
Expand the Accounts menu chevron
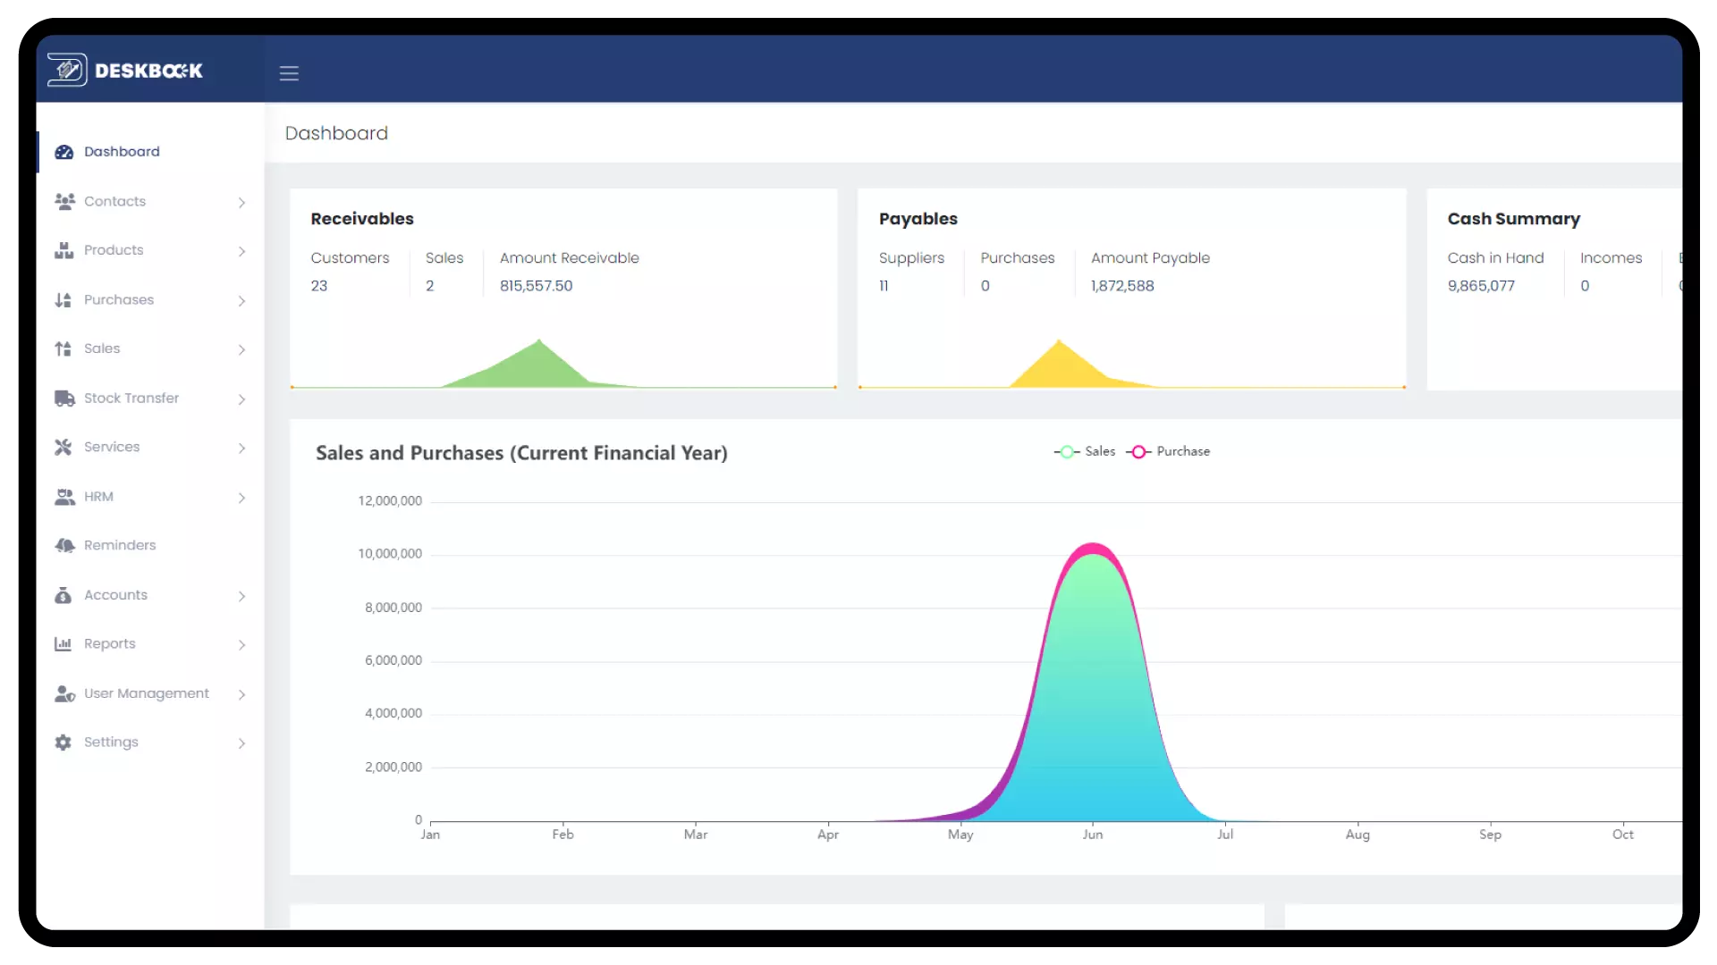click(x=241, y=596)
